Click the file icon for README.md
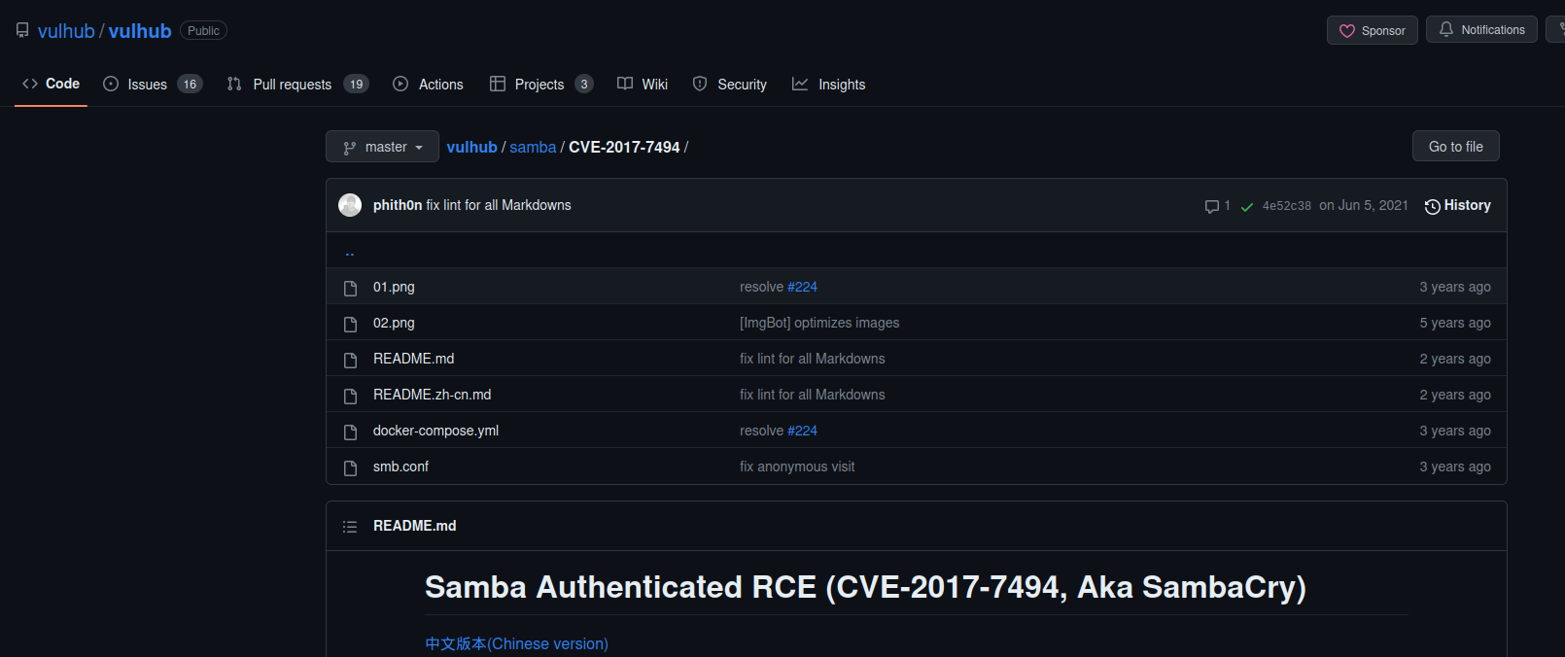1565x657 pixels. 351,360
